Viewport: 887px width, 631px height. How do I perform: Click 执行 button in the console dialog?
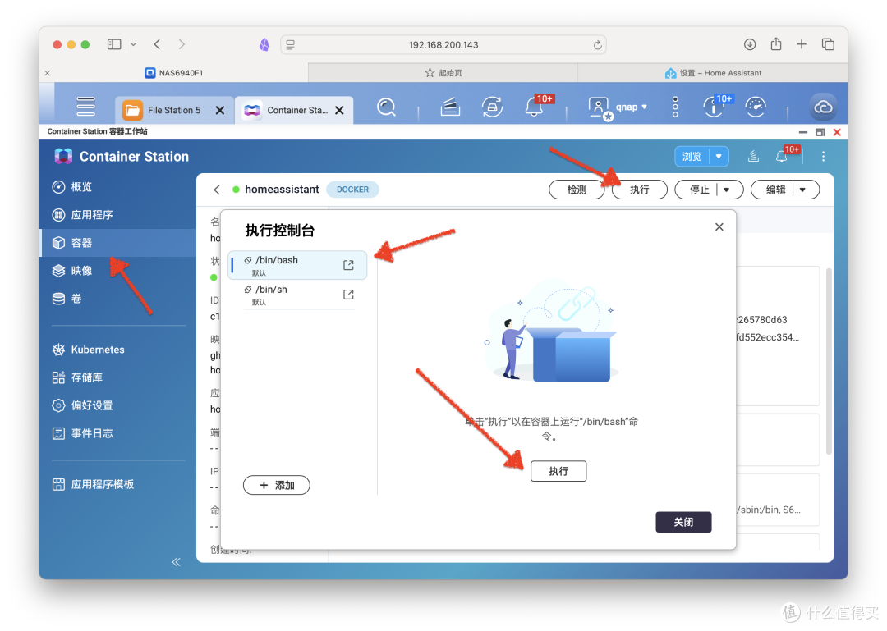tap(558, 471)
